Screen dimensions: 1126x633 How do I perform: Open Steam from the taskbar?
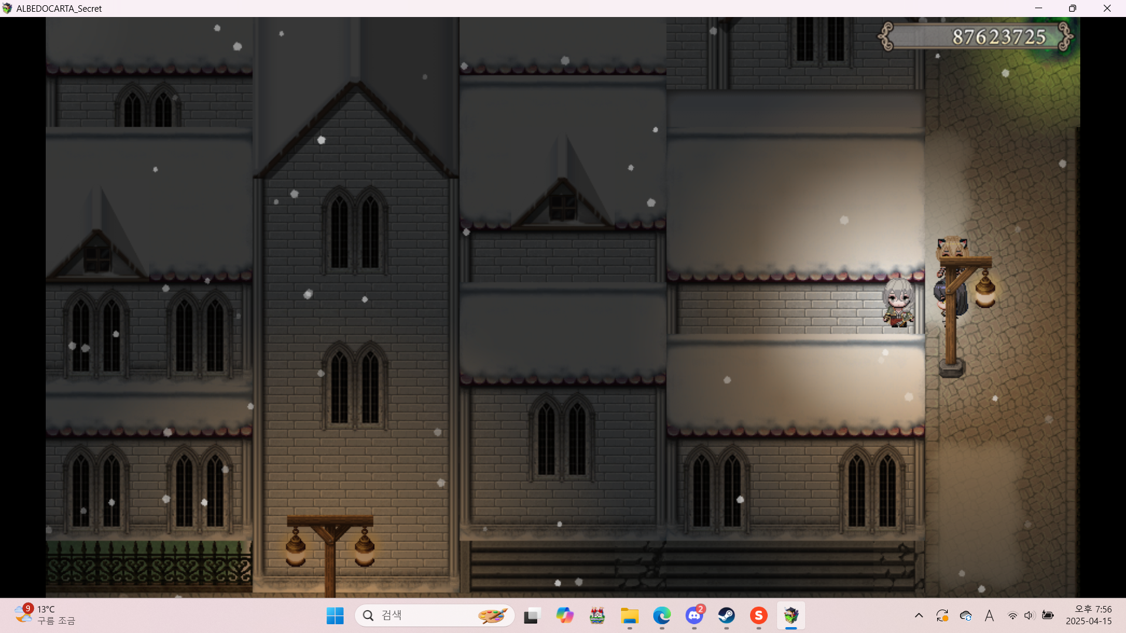727,615
